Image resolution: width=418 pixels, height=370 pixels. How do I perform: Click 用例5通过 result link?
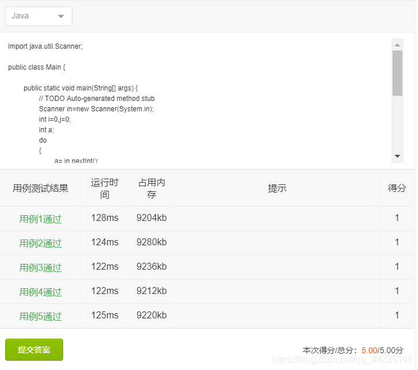[x=41, y=316]
